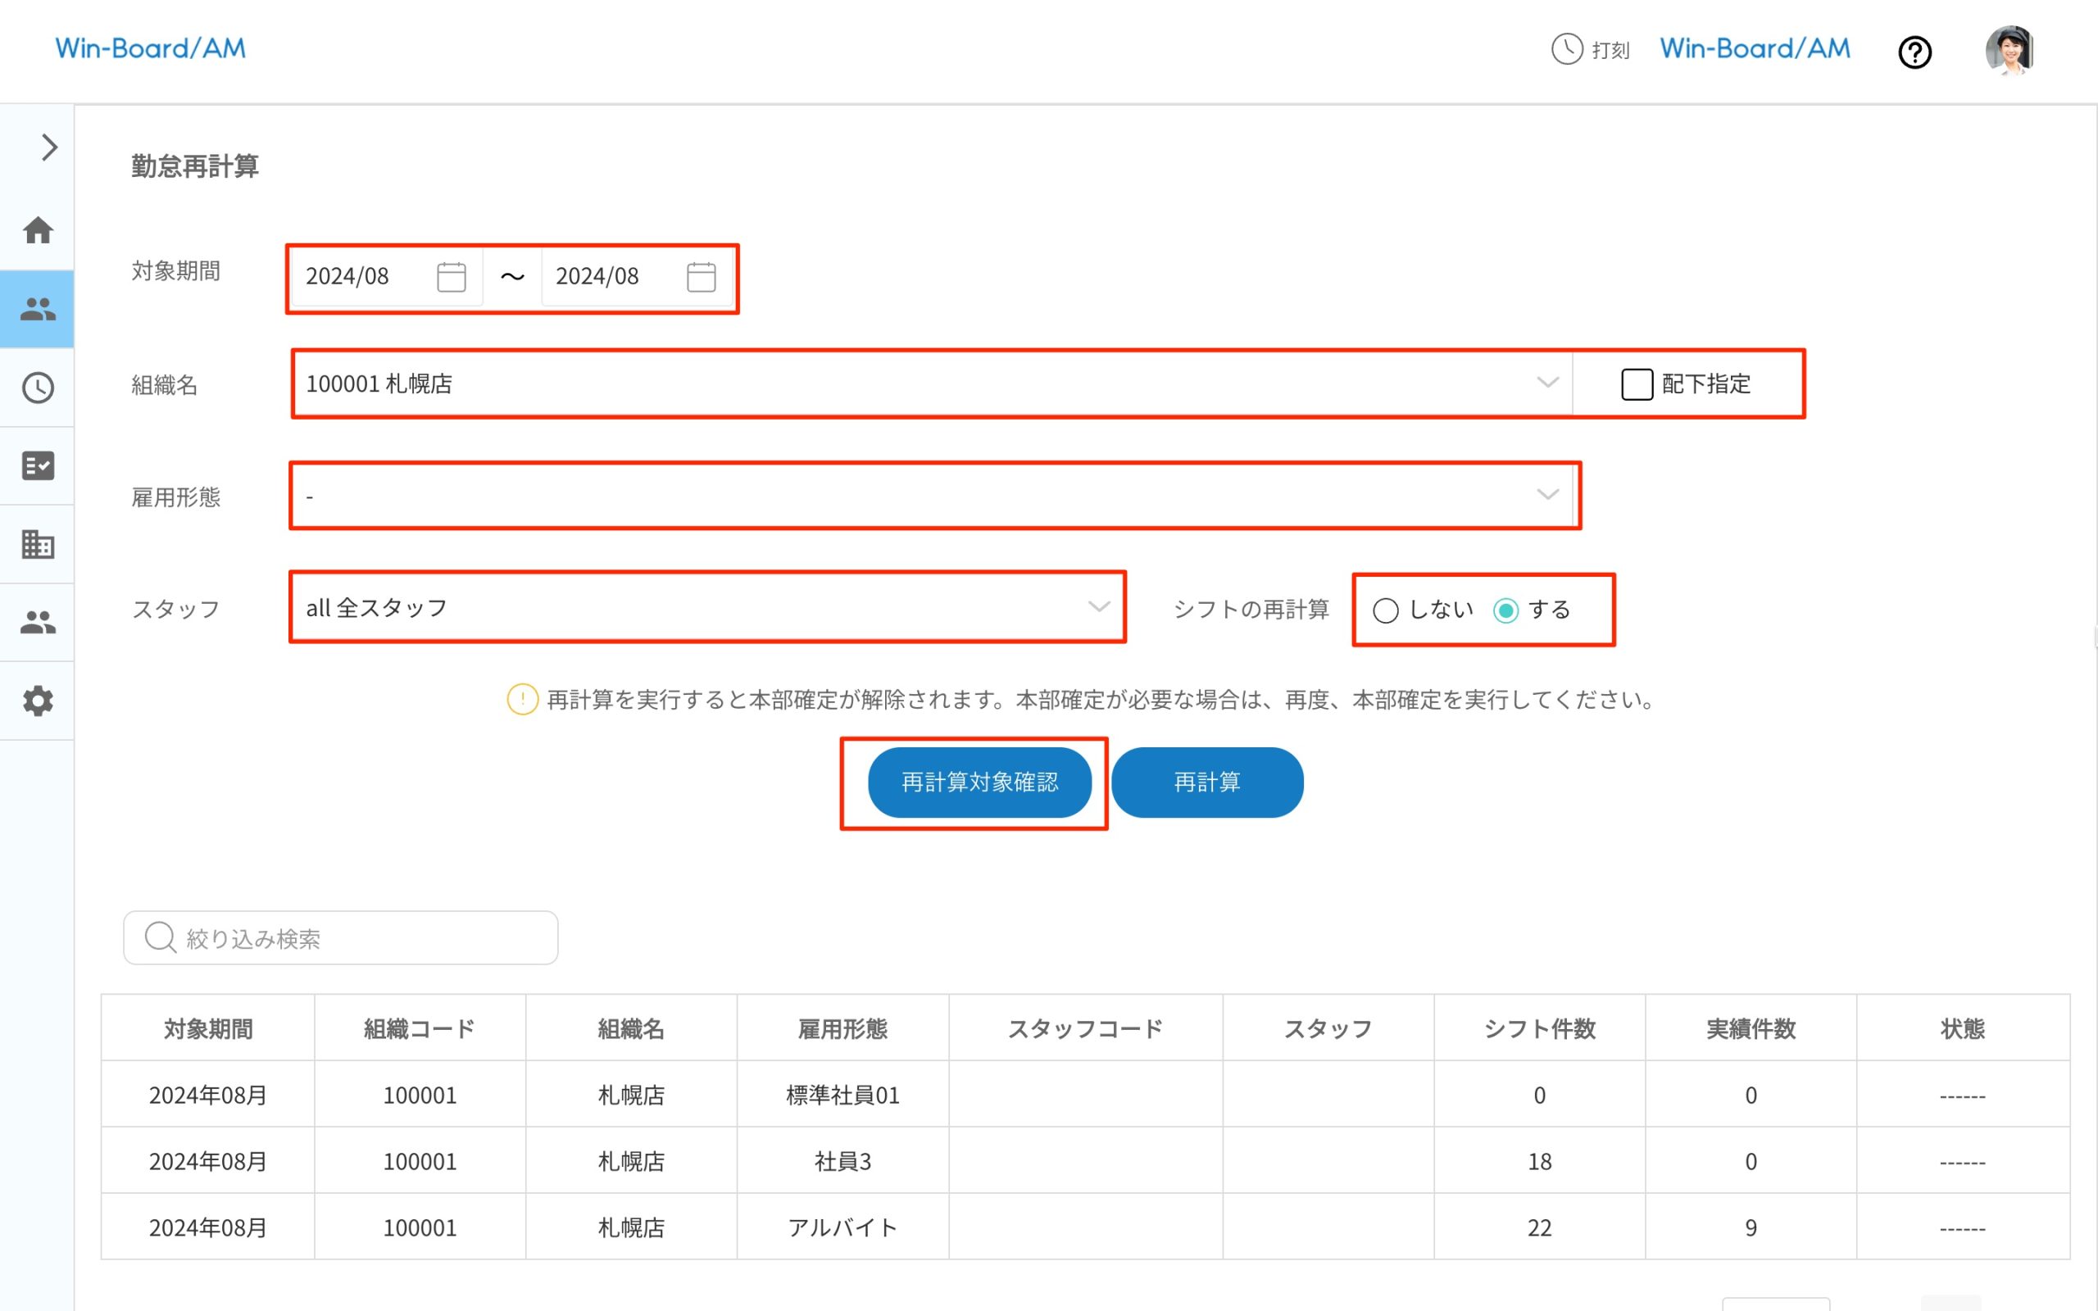Select the highlighted staff management sidebar icon
2098x1311 pixels.
pyautogui.click(x=39, y=309)
